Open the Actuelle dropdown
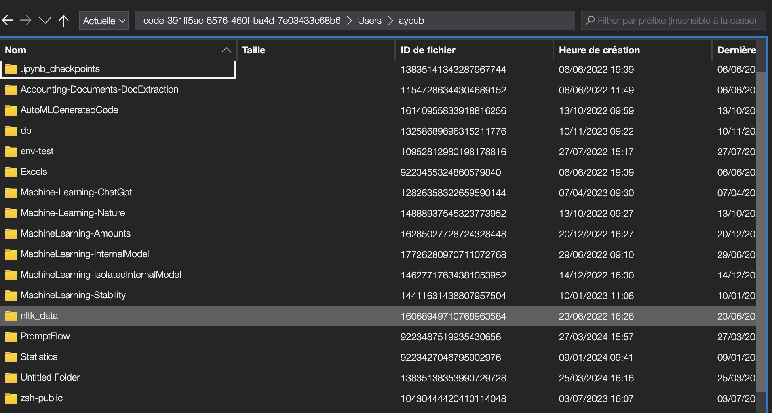The height and width of the screenshot is (413, 772). pyautogui.click(x=104, y=21)
